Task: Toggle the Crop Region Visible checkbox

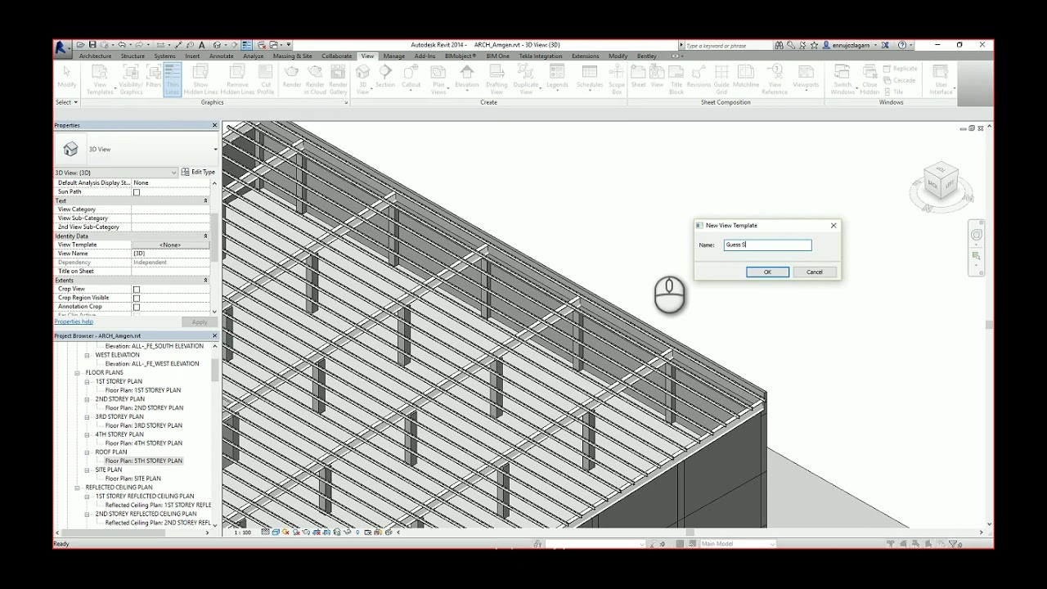Action: (137, 299)
